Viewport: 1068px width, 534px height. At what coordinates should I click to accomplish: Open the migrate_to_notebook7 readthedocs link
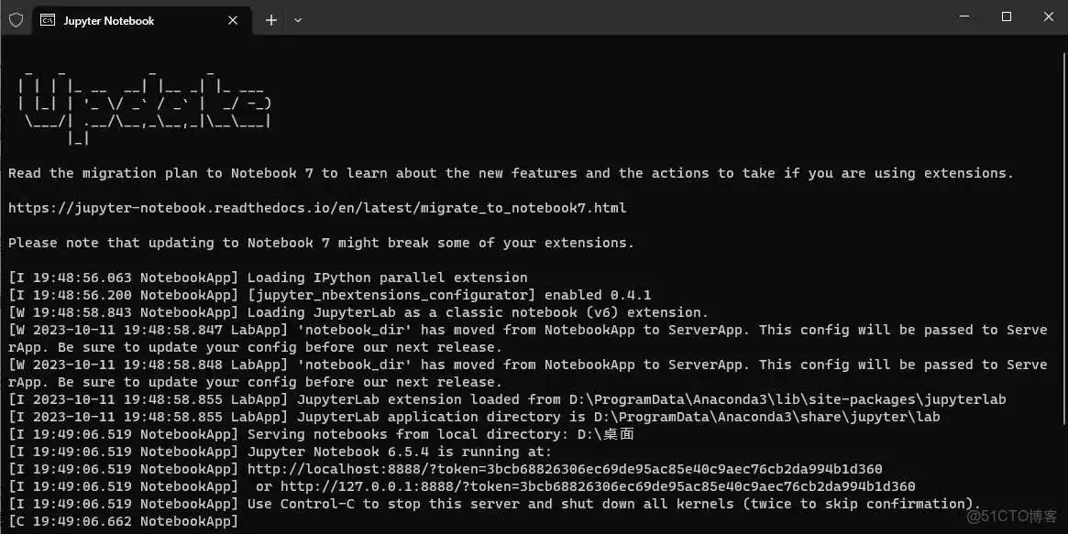(317, 208)
